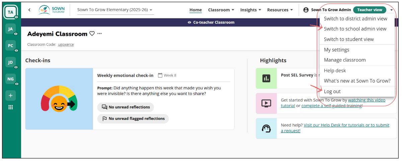Log out from the account menu

357,91
